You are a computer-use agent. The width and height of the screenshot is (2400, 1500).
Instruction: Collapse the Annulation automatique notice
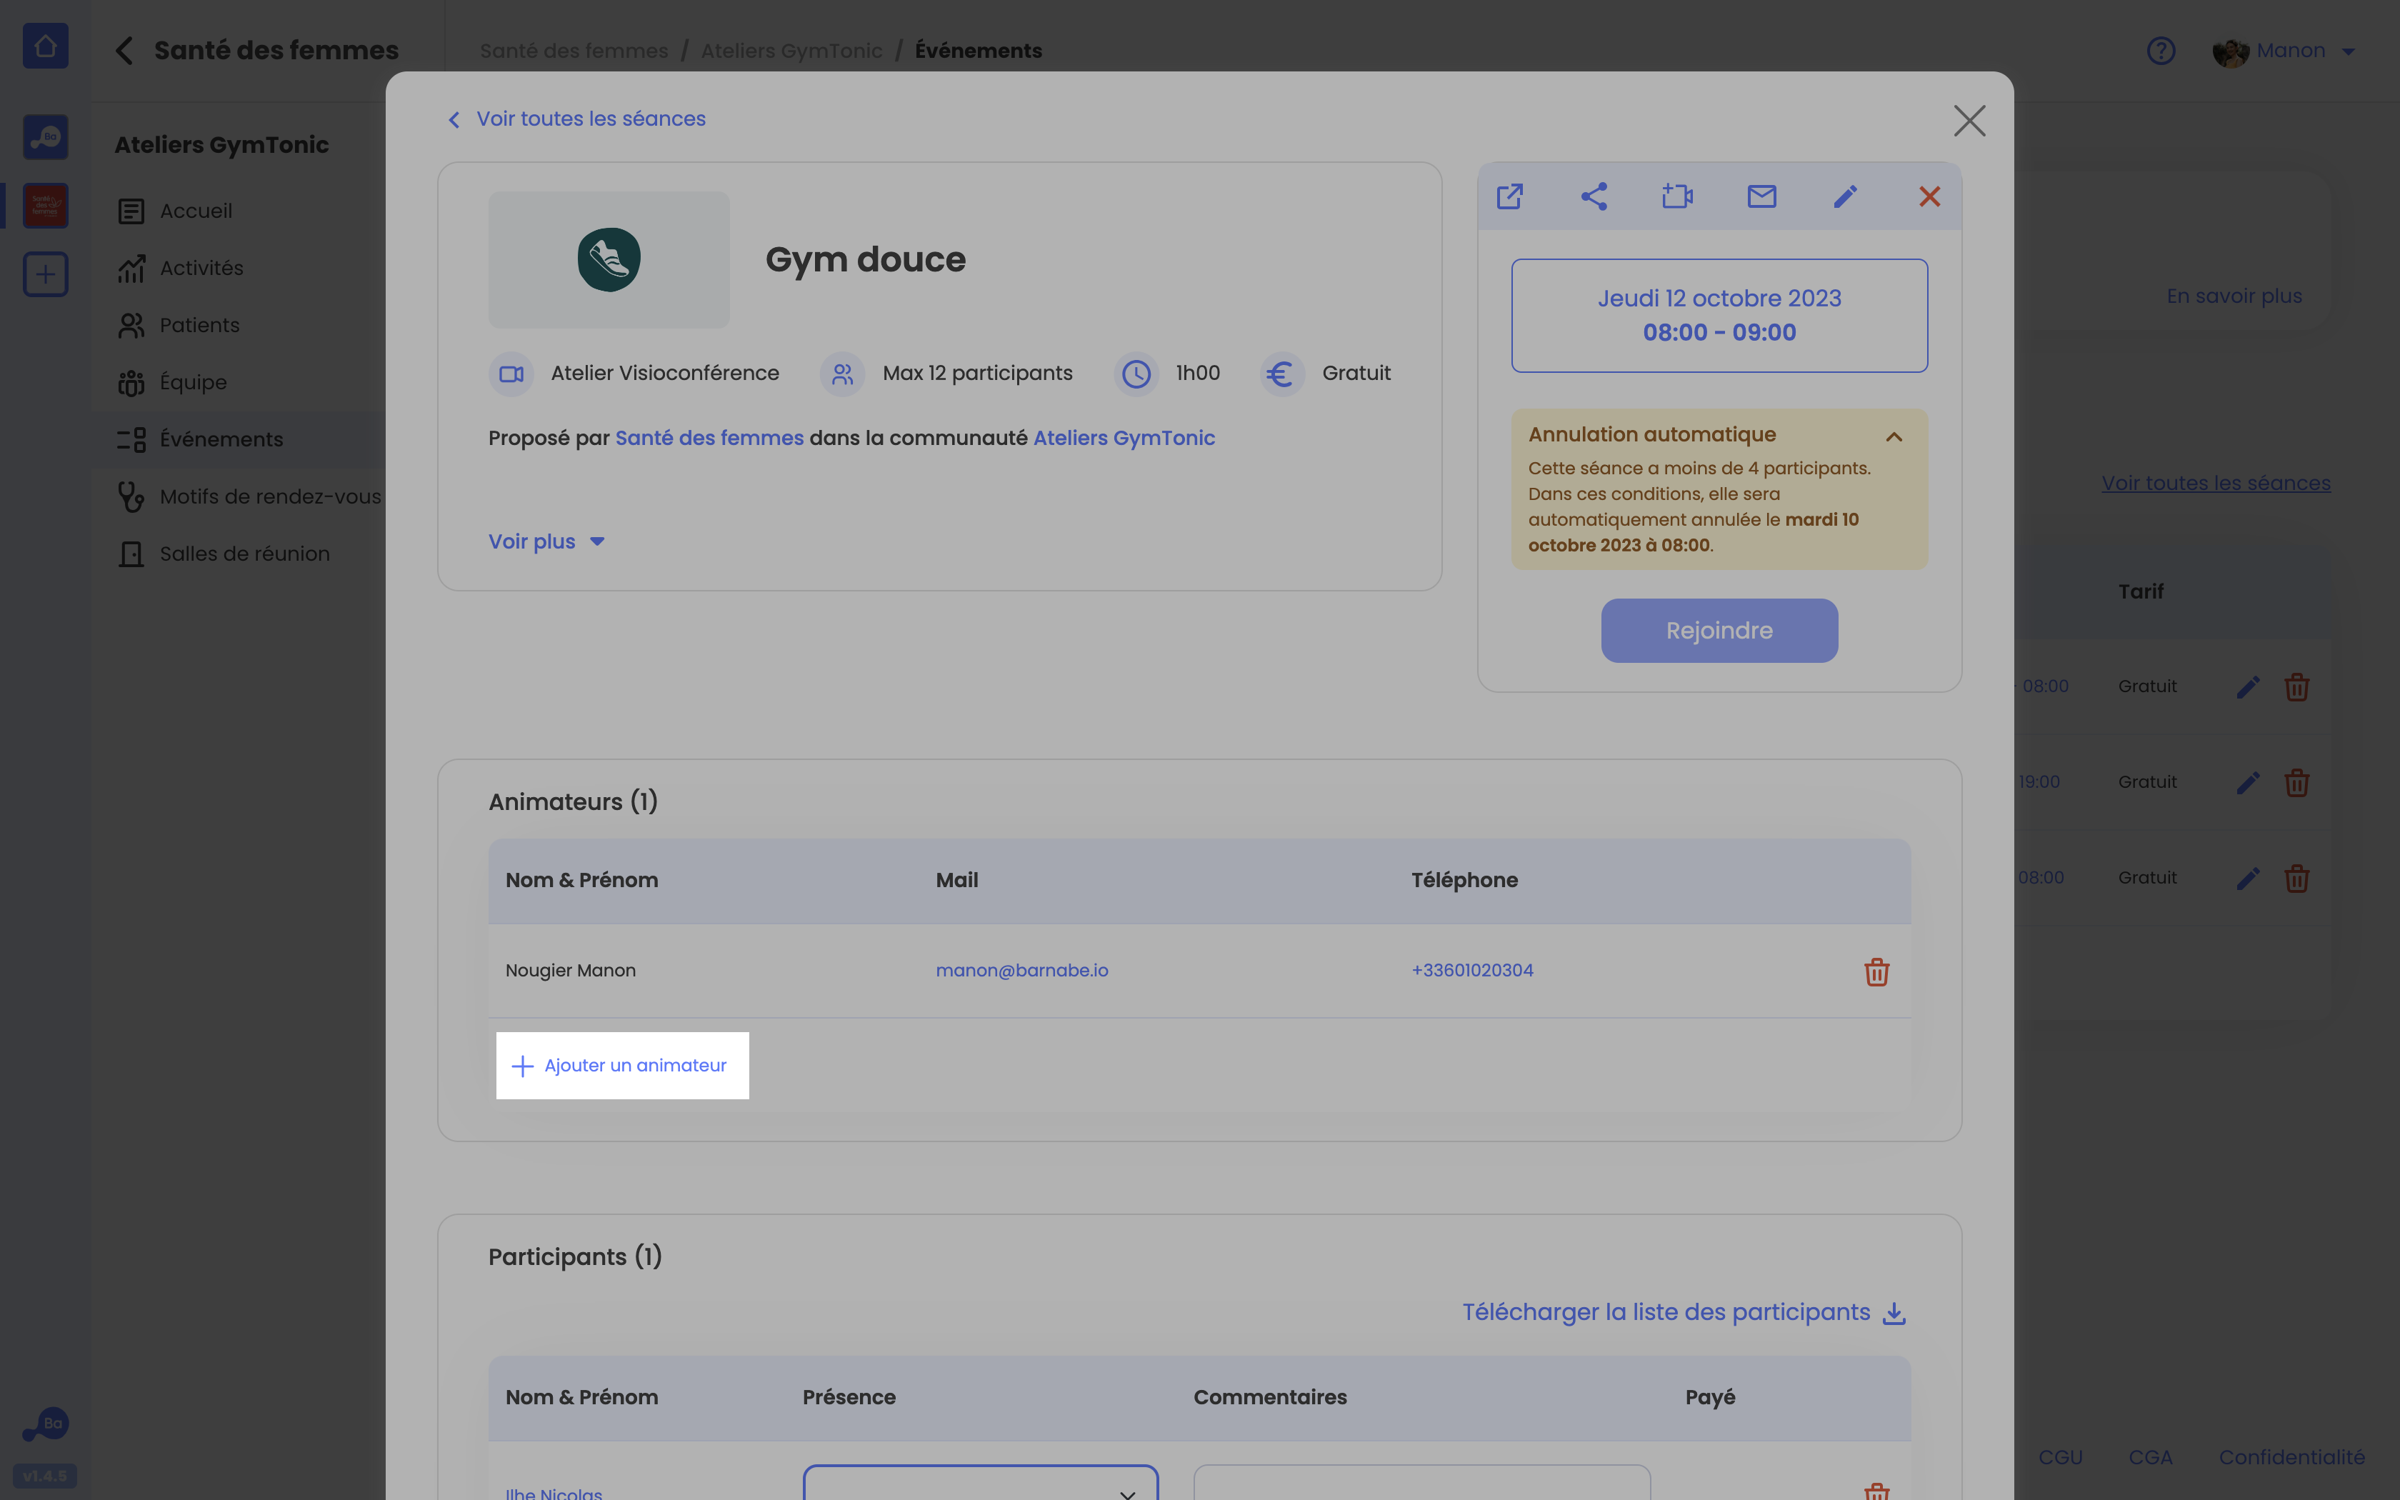tap(1894, 436)
